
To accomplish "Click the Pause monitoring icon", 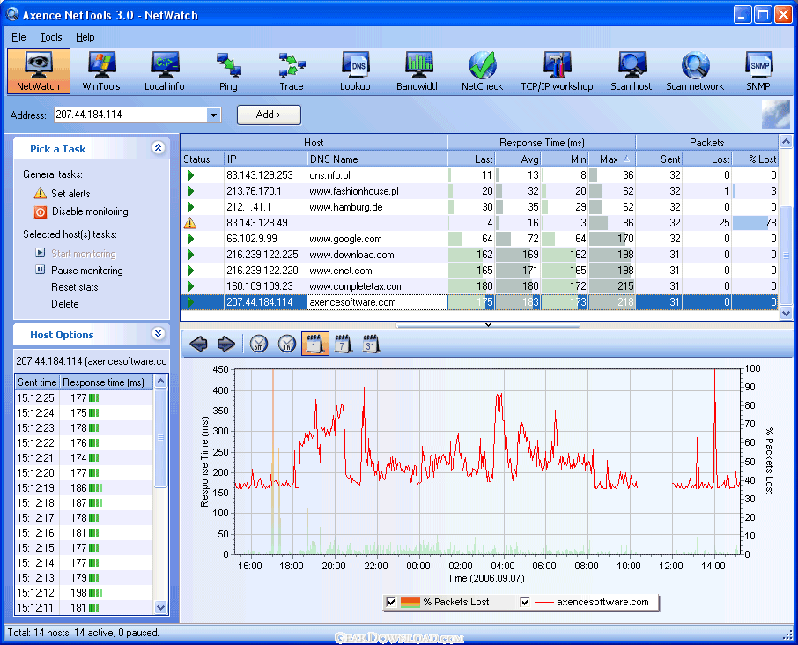I will click(41, 270).
